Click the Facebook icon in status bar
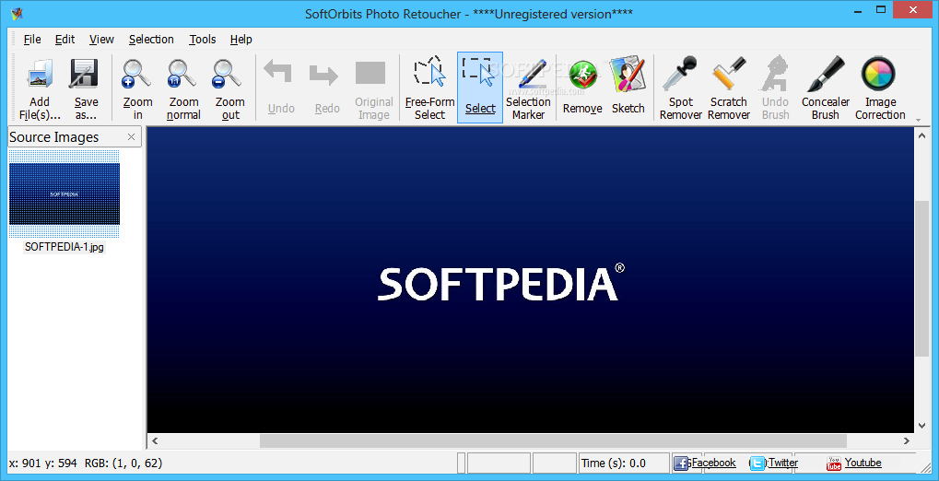This screenshot has width=939, height=481. coord(681,463)
